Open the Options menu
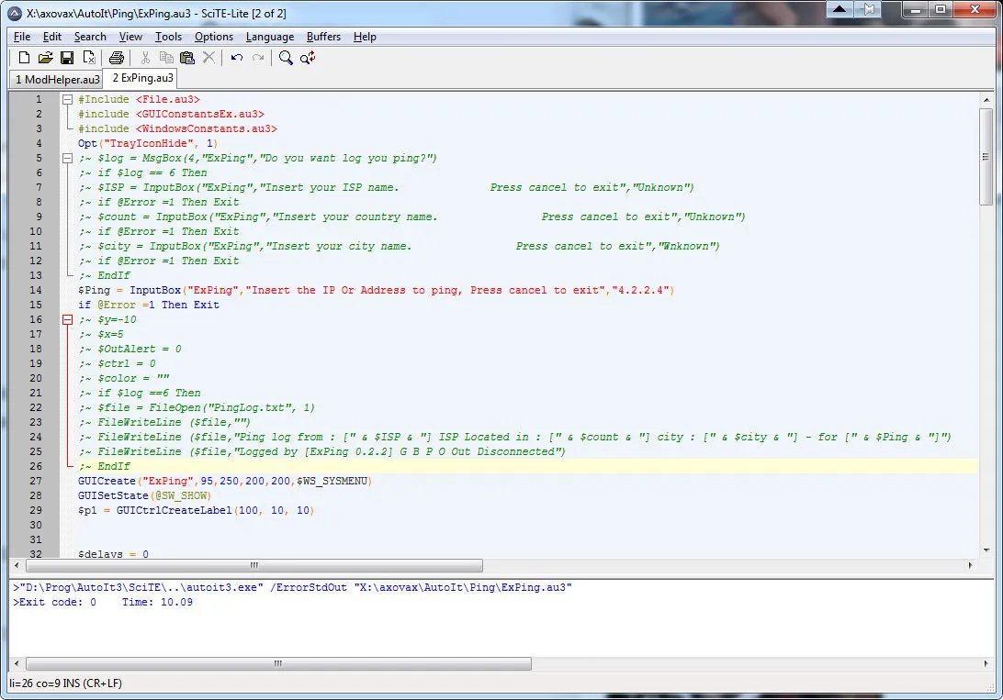This screenshot has height=700, width=1003. pyautogui.click(x=214, y=37)
